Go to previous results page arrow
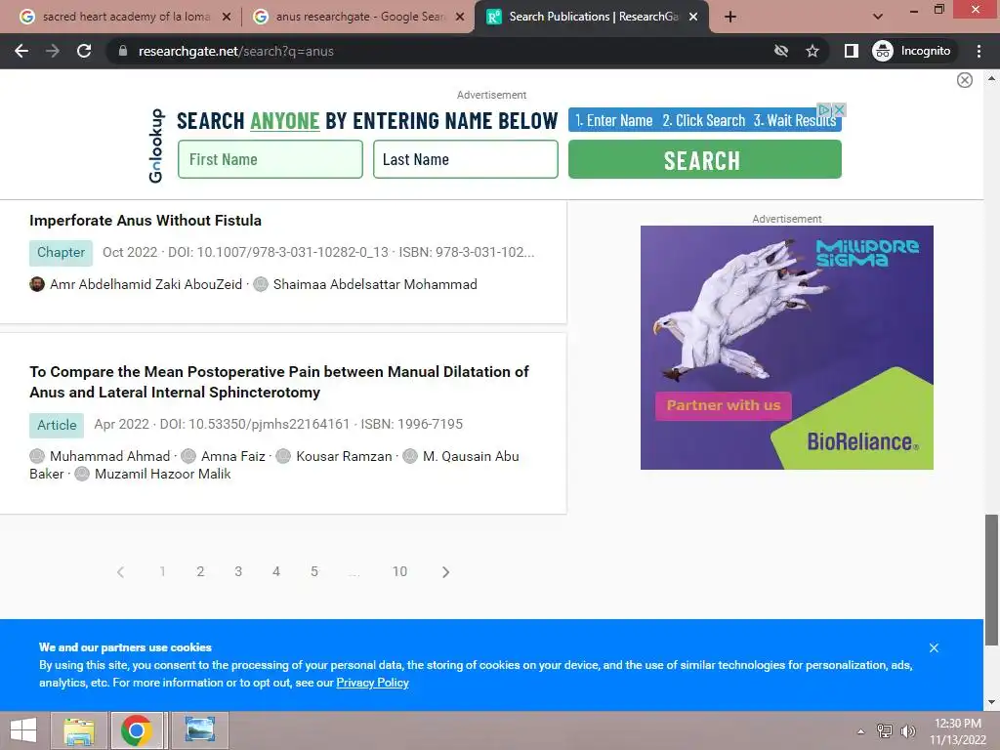 click(x=120, y=572)
